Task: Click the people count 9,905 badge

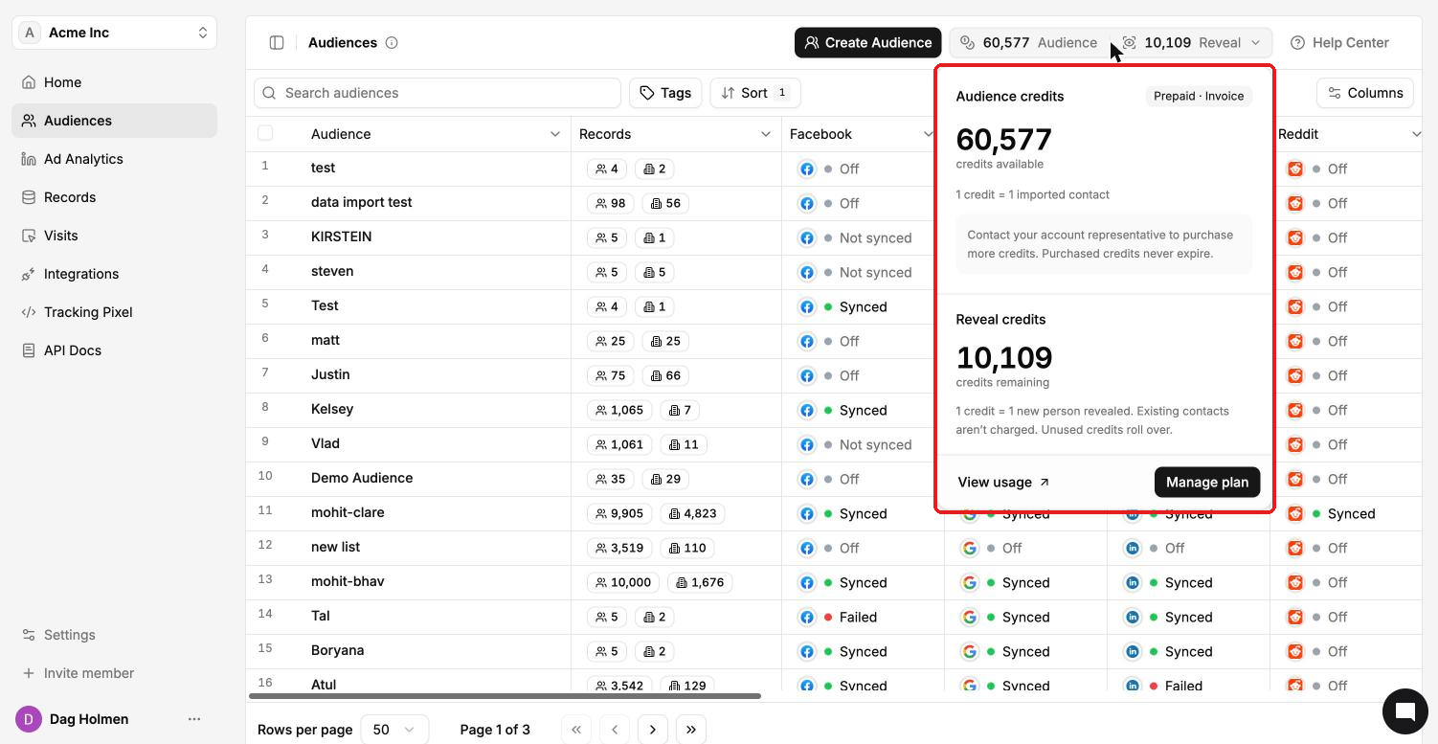Action: click(618, 513)
